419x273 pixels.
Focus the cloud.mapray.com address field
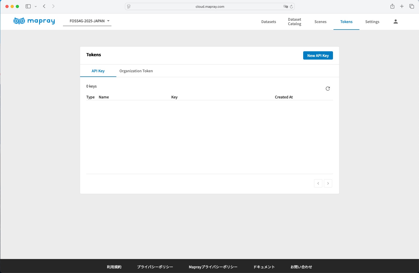[x=210, y=7]
